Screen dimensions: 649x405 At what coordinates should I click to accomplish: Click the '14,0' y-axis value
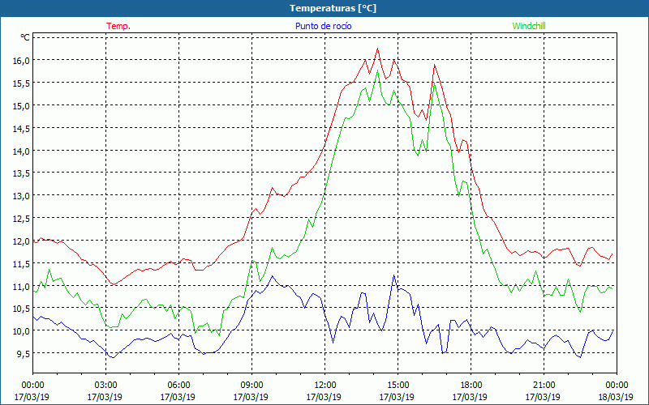21,151
